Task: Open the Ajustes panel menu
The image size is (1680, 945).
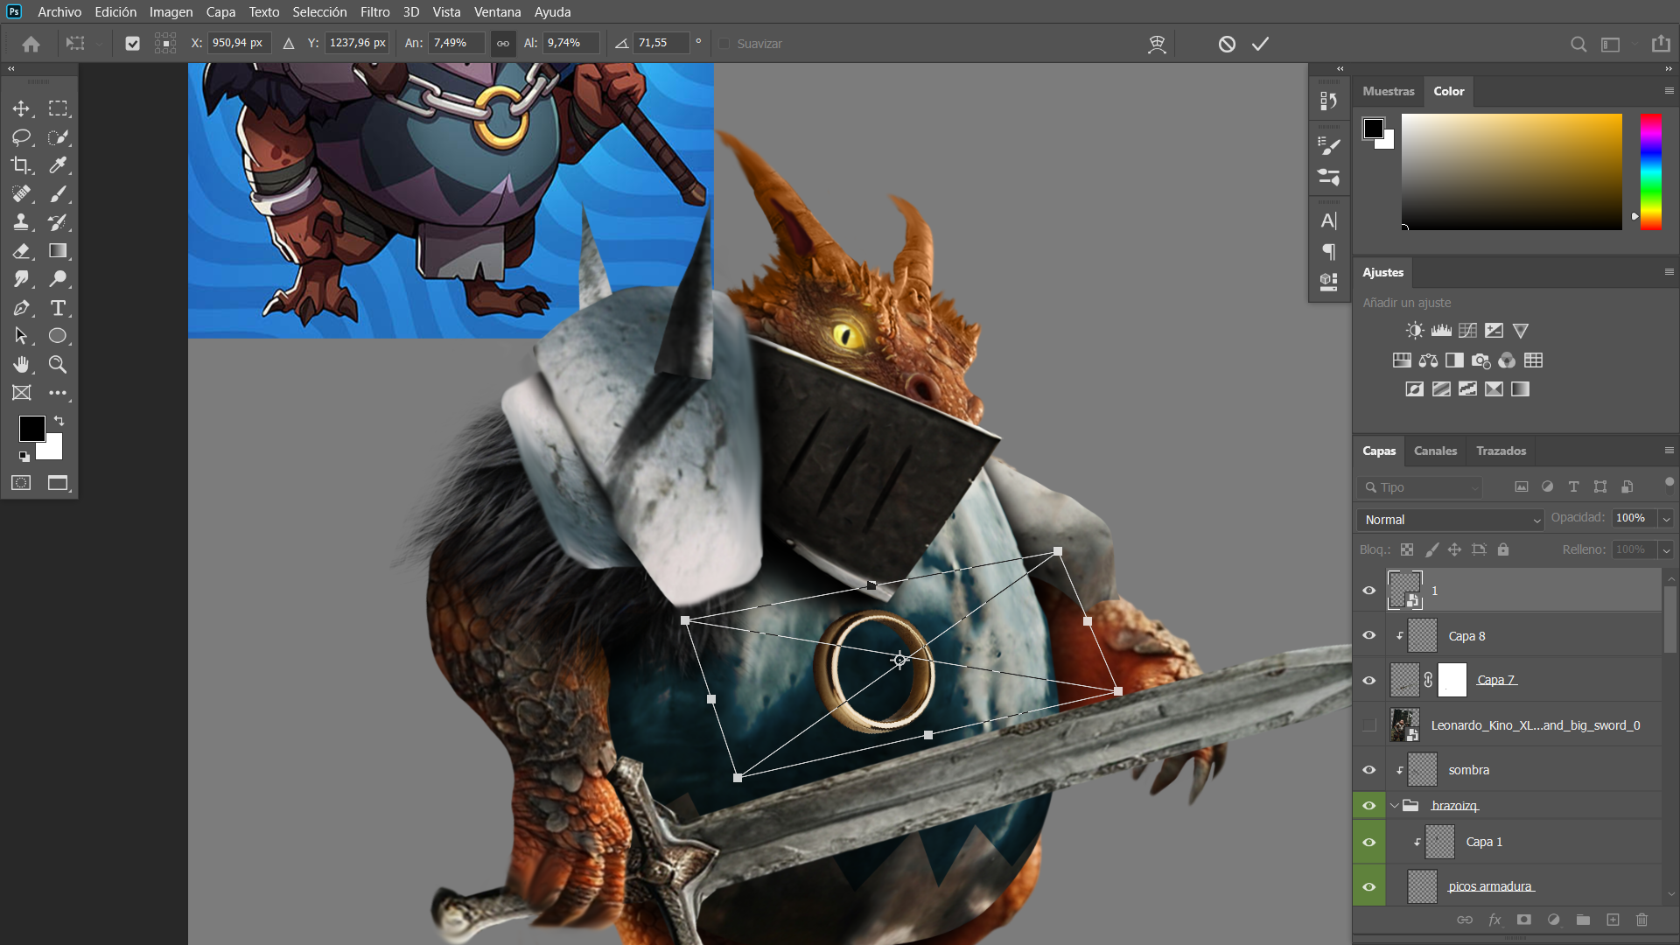Action: pyautogui.click(x=1669, y=272)
